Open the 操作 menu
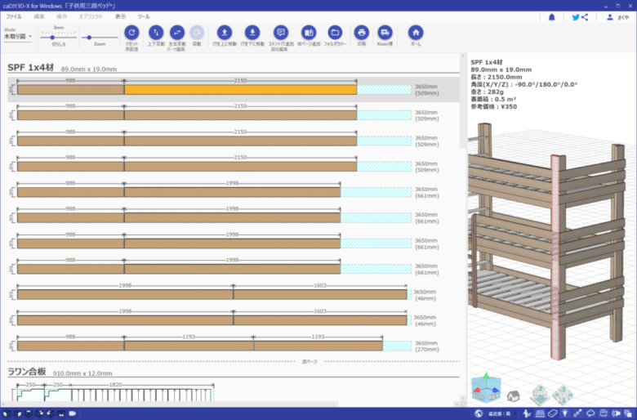Screen dimensions: 637x420 [x=61, y=16]
